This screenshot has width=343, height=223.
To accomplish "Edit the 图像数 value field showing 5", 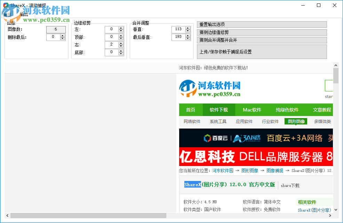I will (56, 30).
